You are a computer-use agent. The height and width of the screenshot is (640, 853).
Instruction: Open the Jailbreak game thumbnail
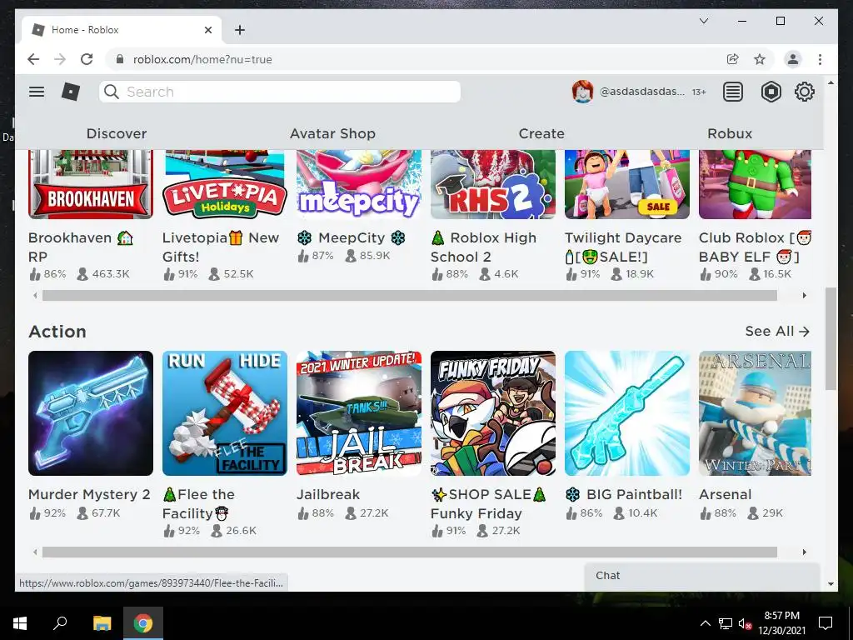pyautogui.click(x=359, y=413)
